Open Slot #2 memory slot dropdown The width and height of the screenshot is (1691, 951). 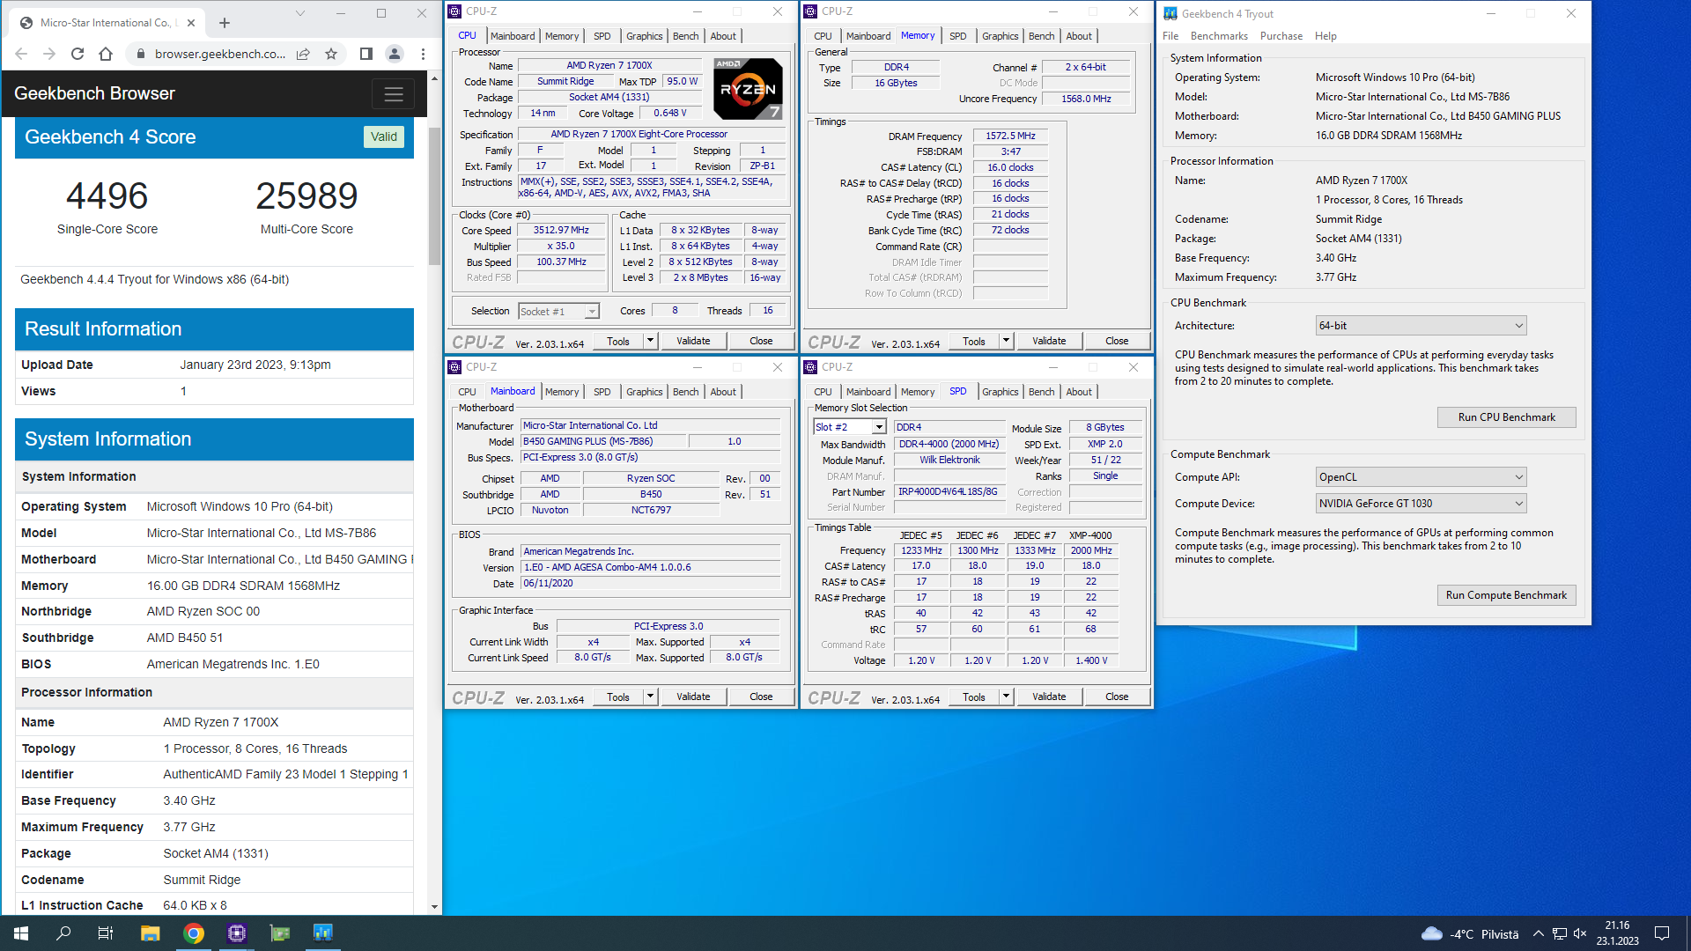click(849, 427)
